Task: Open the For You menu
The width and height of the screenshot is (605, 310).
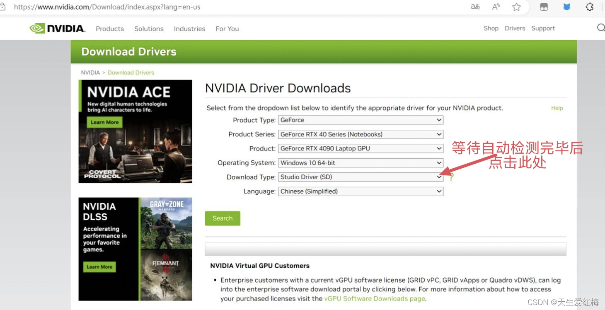Action: click(227, 29)
